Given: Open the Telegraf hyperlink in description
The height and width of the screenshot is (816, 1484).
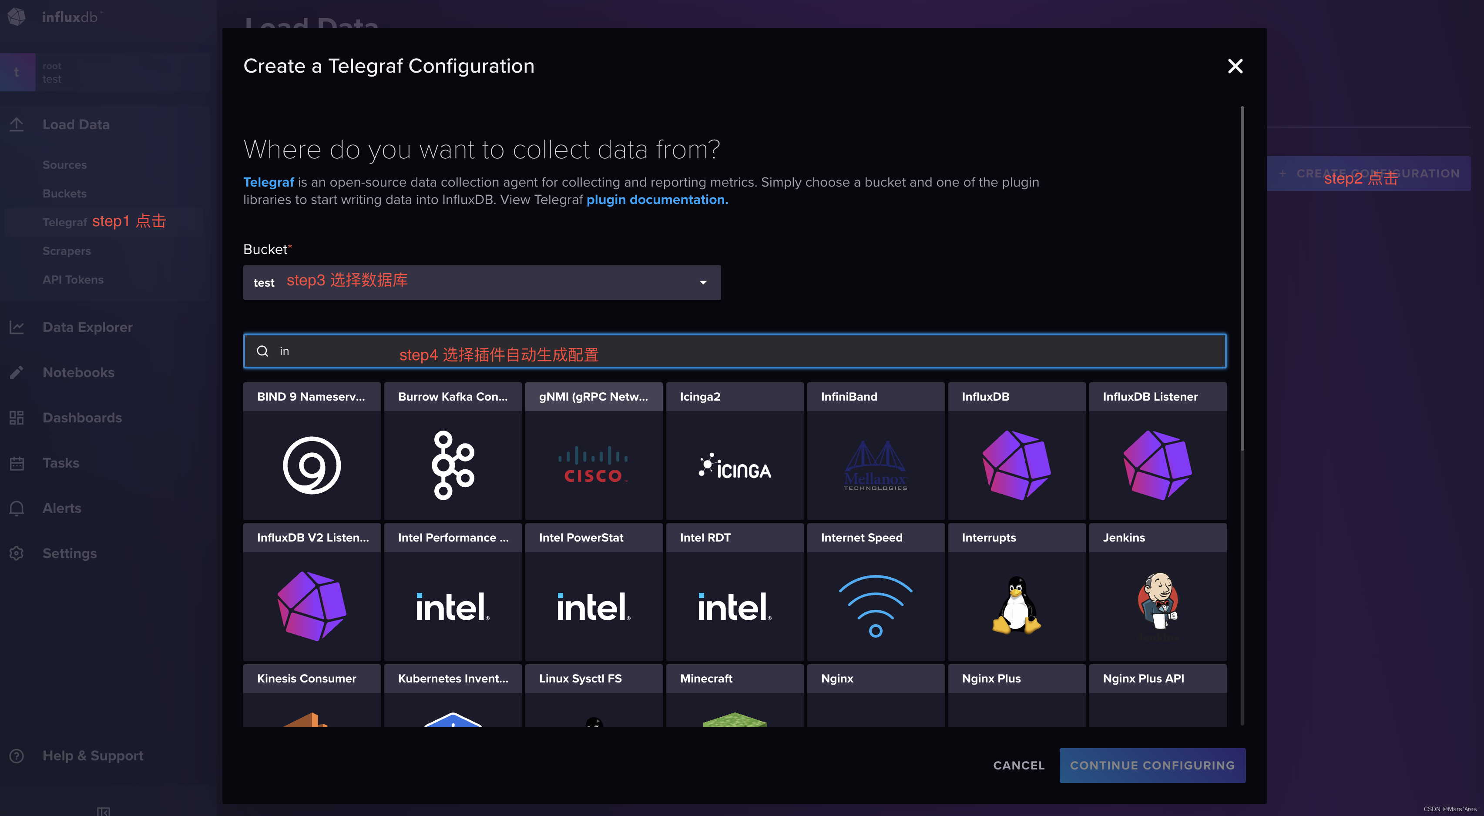Looking at the screenshot, I should pos(269,182).
